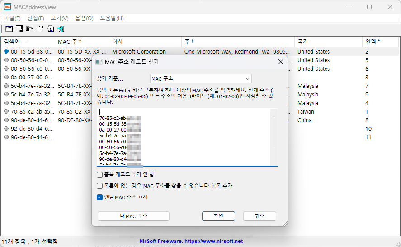Click index value 11 cell
401x247 pixels.
tap(368, 137)
